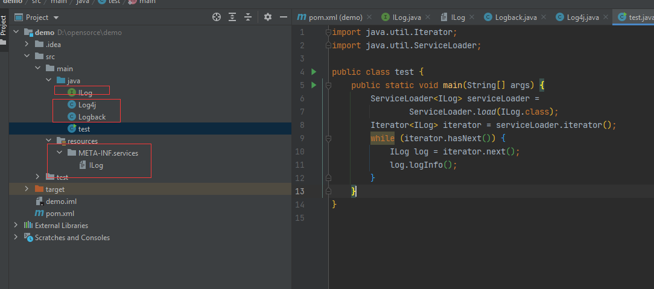
Task: Toggle the Project sidebar tab
Action: pos(4,29)
